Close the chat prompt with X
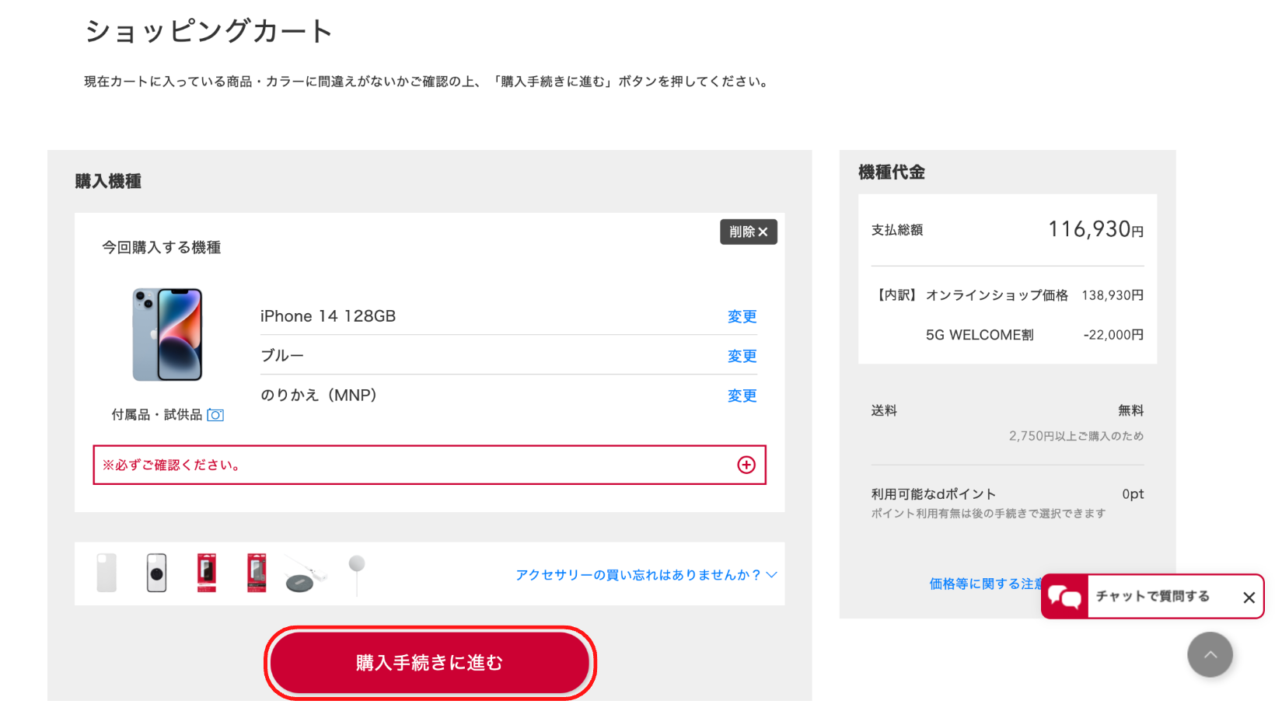 (x=1249, y=598)
